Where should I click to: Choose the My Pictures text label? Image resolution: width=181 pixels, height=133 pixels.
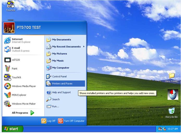tap(60, 54)
